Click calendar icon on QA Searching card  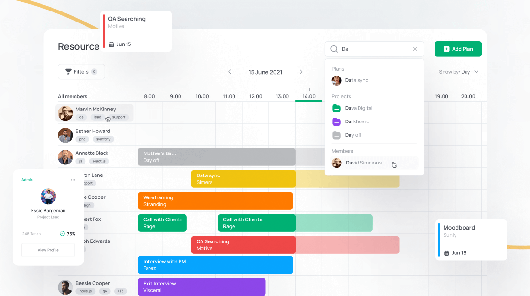coord(111,44)
